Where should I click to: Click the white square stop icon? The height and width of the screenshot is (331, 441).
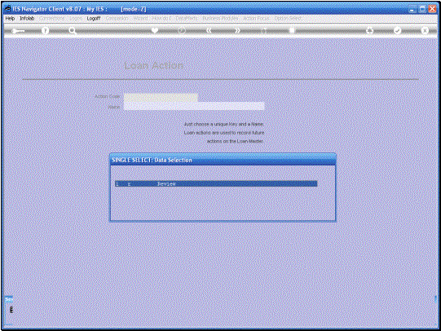[x=292, y=30]
